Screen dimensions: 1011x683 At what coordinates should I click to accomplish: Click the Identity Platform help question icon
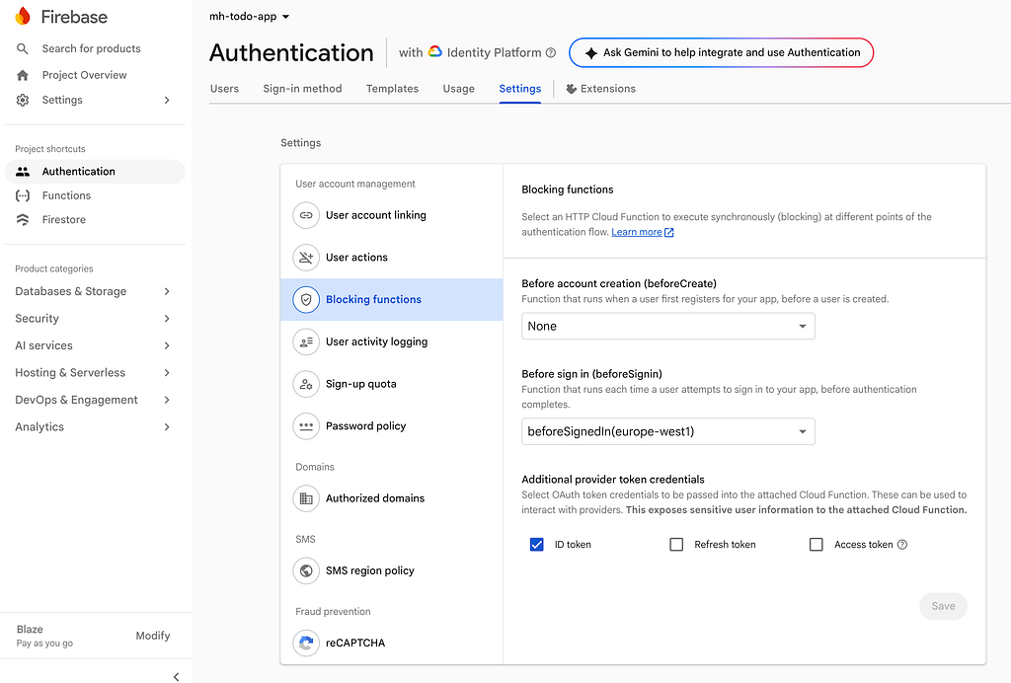551,53
